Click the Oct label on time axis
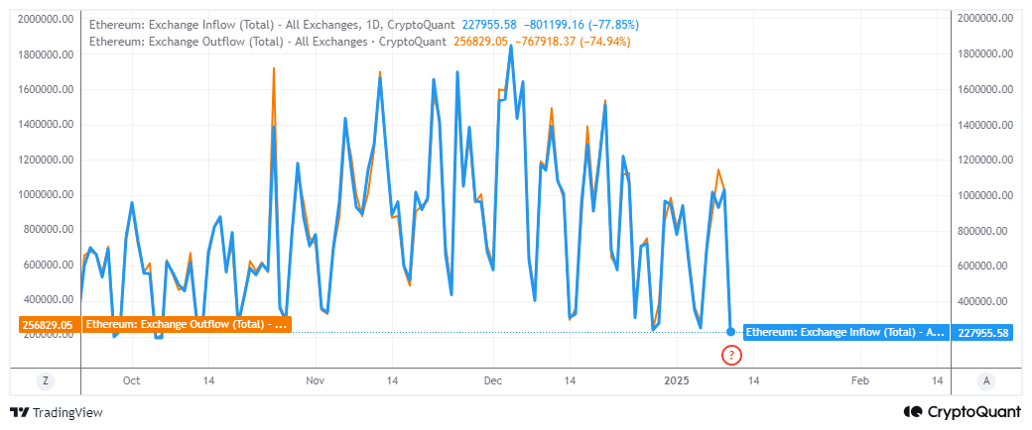1032x430 pixels. (132, 380)
